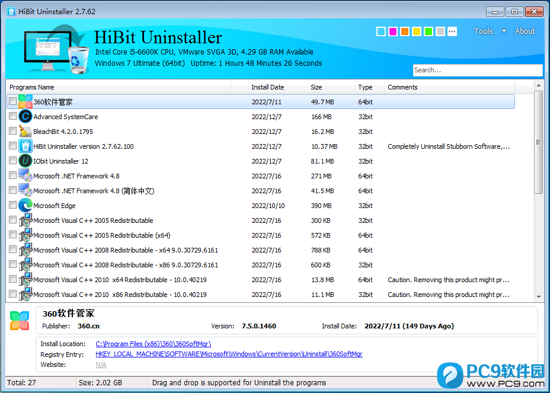Image resolution: width=550 pixels, height=393 pixels.
Task: Open the About menu
Action: [525, 31]
